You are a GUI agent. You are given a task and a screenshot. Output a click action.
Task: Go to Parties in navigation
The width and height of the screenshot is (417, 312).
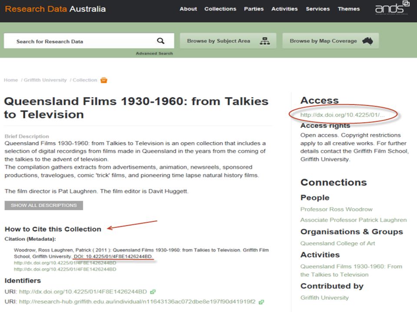(254, 9)
